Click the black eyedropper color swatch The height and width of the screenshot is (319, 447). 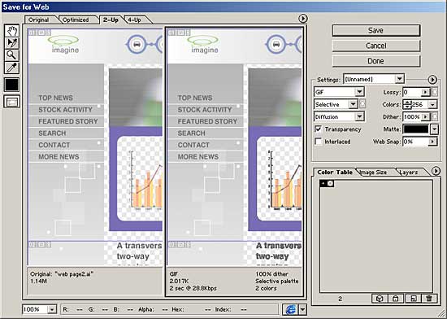[x=12, y=85]
